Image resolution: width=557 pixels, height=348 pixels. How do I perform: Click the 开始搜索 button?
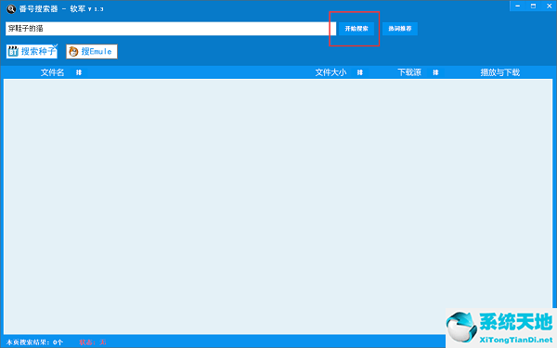click(x=356, y=29)
